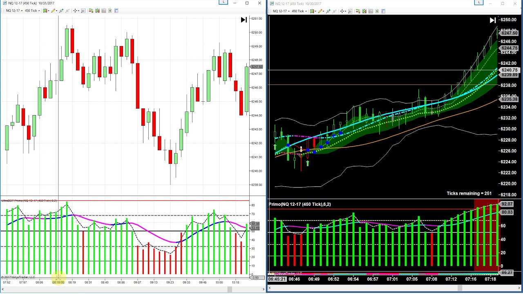The image size is (523, 294).
Task: Open Chart Trader icon in left chart toolbar
Action: (91, 11)
